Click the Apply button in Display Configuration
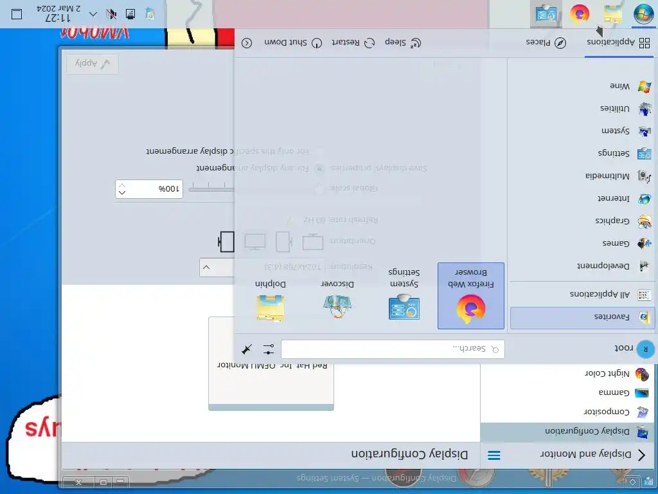The image size is (658, 494). click(x=93, y=64)
